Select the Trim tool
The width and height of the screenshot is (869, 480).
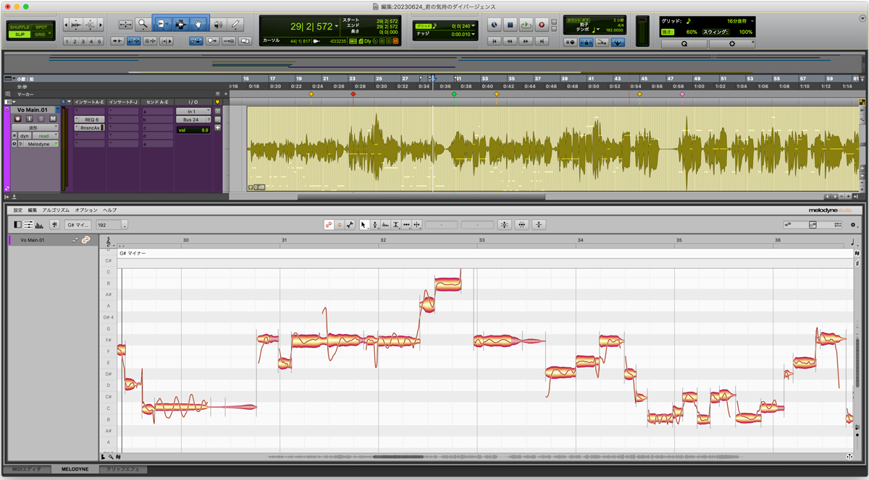tap(162, 25)
